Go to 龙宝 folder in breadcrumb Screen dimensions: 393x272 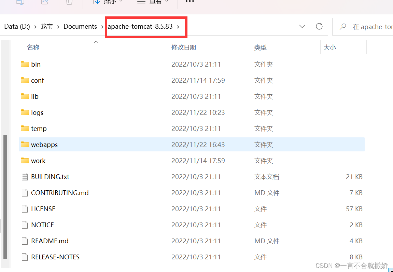click(x=47, y=27)
